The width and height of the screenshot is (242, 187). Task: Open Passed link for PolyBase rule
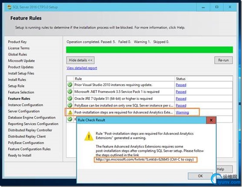click(181, 106)
